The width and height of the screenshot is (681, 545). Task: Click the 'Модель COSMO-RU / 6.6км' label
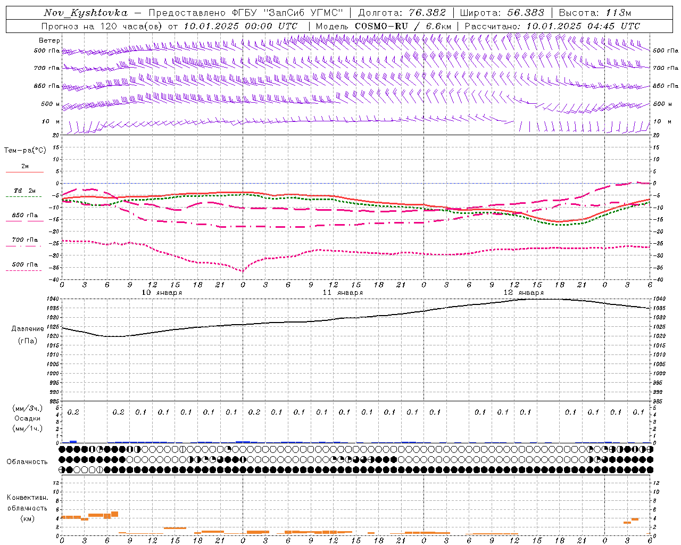click(x=384, y=26)
